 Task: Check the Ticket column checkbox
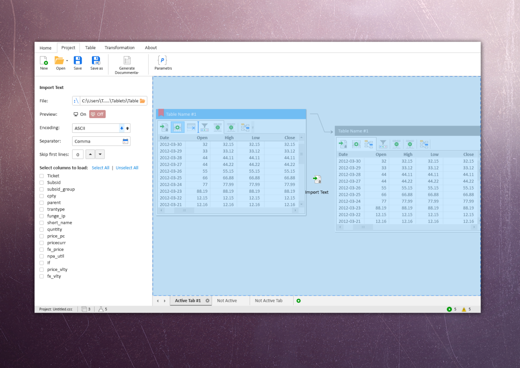coord(42,176)
